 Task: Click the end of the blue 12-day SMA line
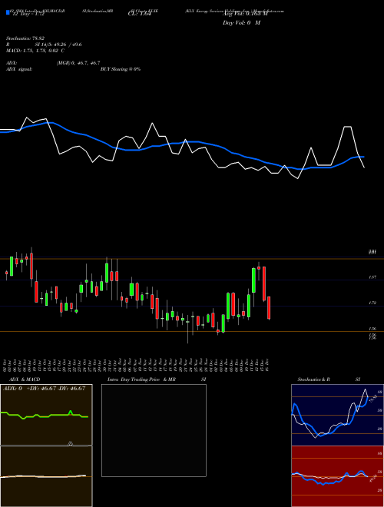click(363, 157)
